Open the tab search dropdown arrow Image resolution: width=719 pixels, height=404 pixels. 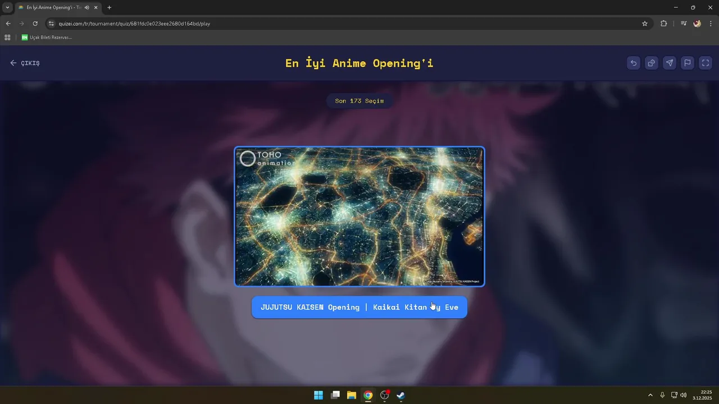pyautogui.click(x=7, y=7)
